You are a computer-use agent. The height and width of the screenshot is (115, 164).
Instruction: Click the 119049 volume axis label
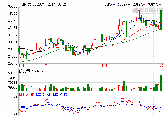point(12,78)
